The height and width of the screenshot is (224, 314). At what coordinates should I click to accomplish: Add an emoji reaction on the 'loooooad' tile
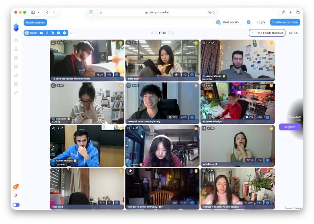[x=117, y=202]
